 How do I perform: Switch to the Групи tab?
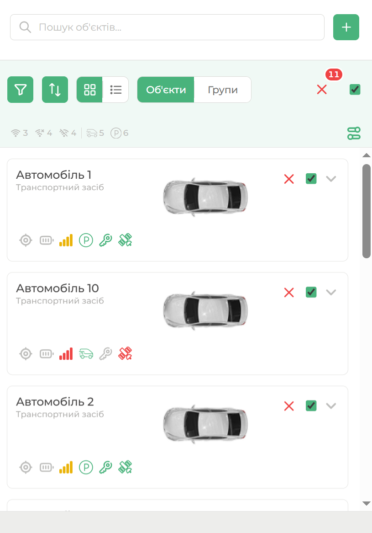click(x=223, y=90)
